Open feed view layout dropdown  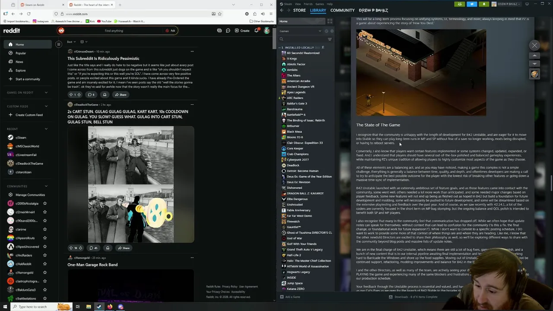(x=84, y=42)
